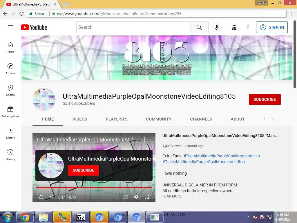Open Shorts in the sidebar

tap(10, 91)
